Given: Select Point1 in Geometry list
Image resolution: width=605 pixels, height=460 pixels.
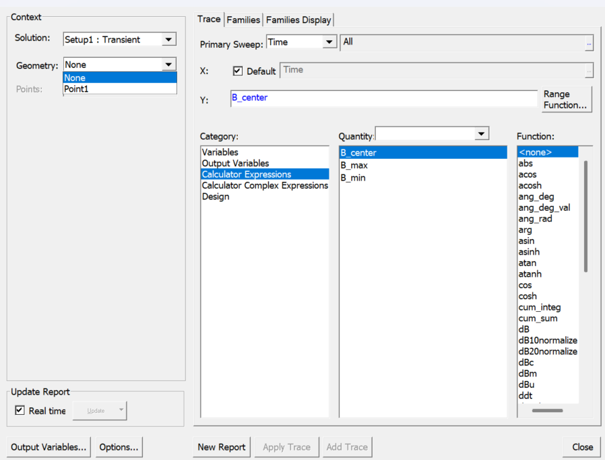Looking at the screenshot, I should pos(76,89).
